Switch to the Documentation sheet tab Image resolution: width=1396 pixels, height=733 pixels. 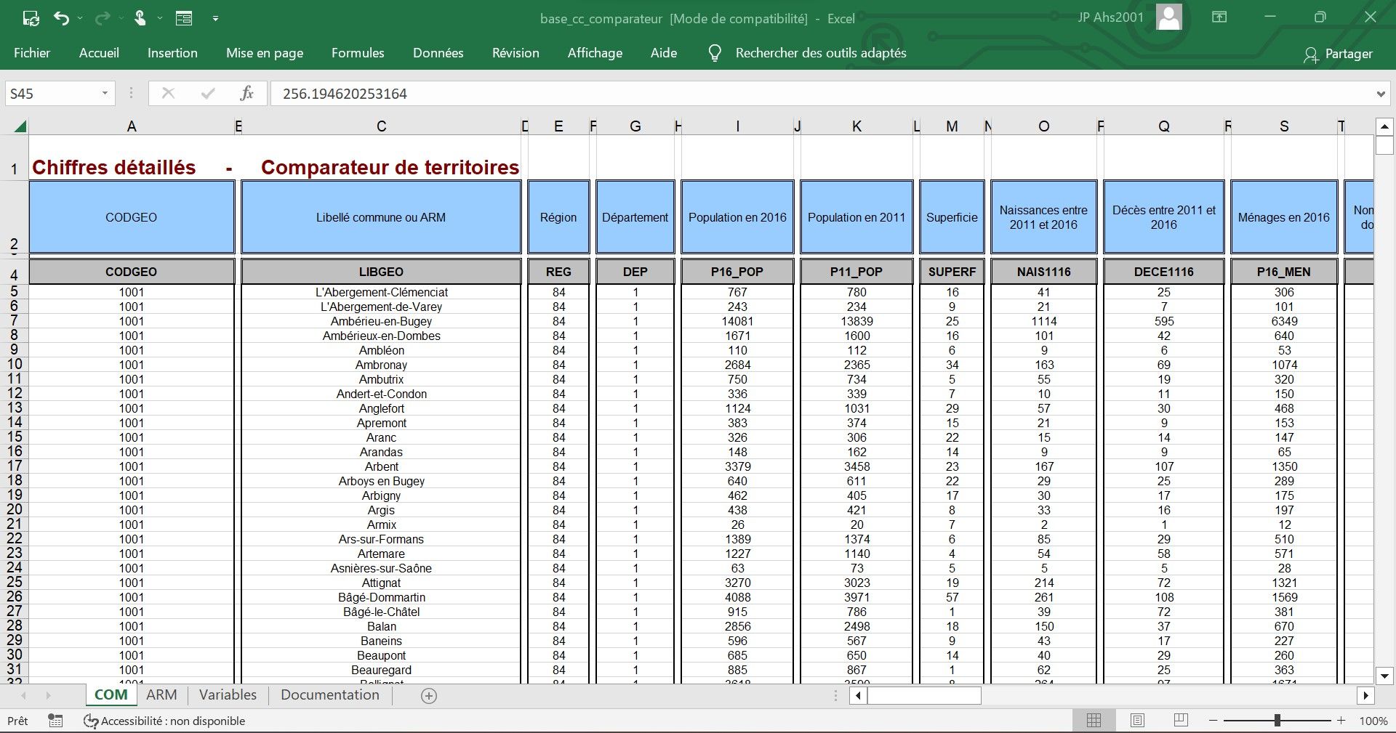330,694
